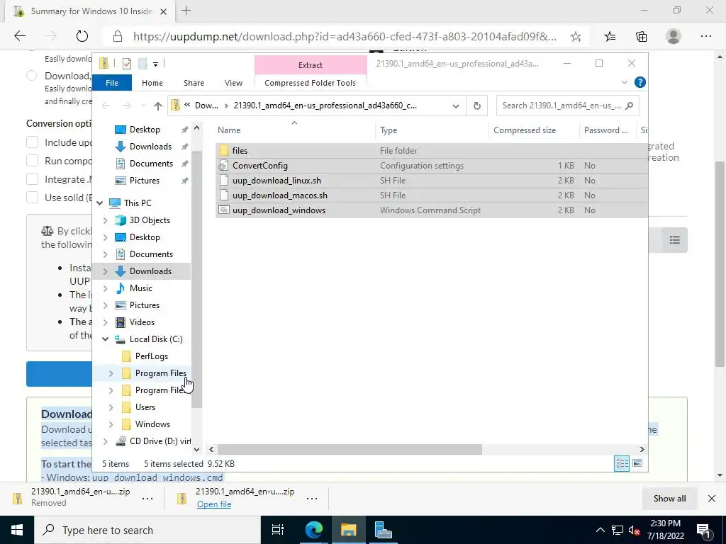
Task: Open pinned Pictures in Quick access
Action: click(x=145, y=181)
